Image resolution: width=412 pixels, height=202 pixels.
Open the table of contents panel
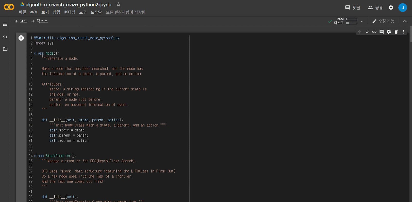(5, 24)
